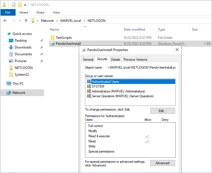Click the pin icon next to Desktop
The image size is (212, 173).
click(x=41, y=41)
